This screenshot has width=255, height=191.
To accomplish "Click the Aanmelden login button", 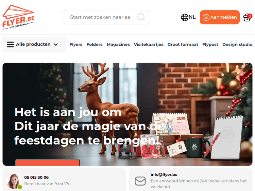I will (x=220, y=17).
